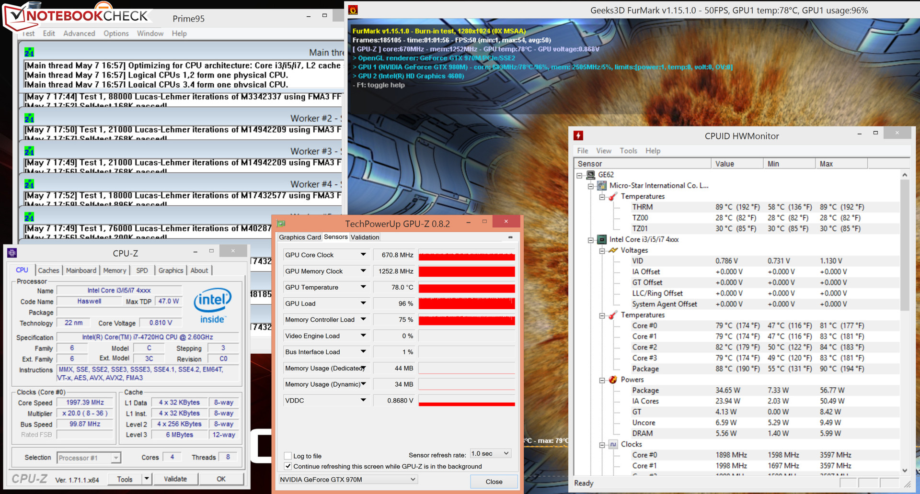
Task: Click the Max column header in HWMonitor
Action: coord(841,164)
